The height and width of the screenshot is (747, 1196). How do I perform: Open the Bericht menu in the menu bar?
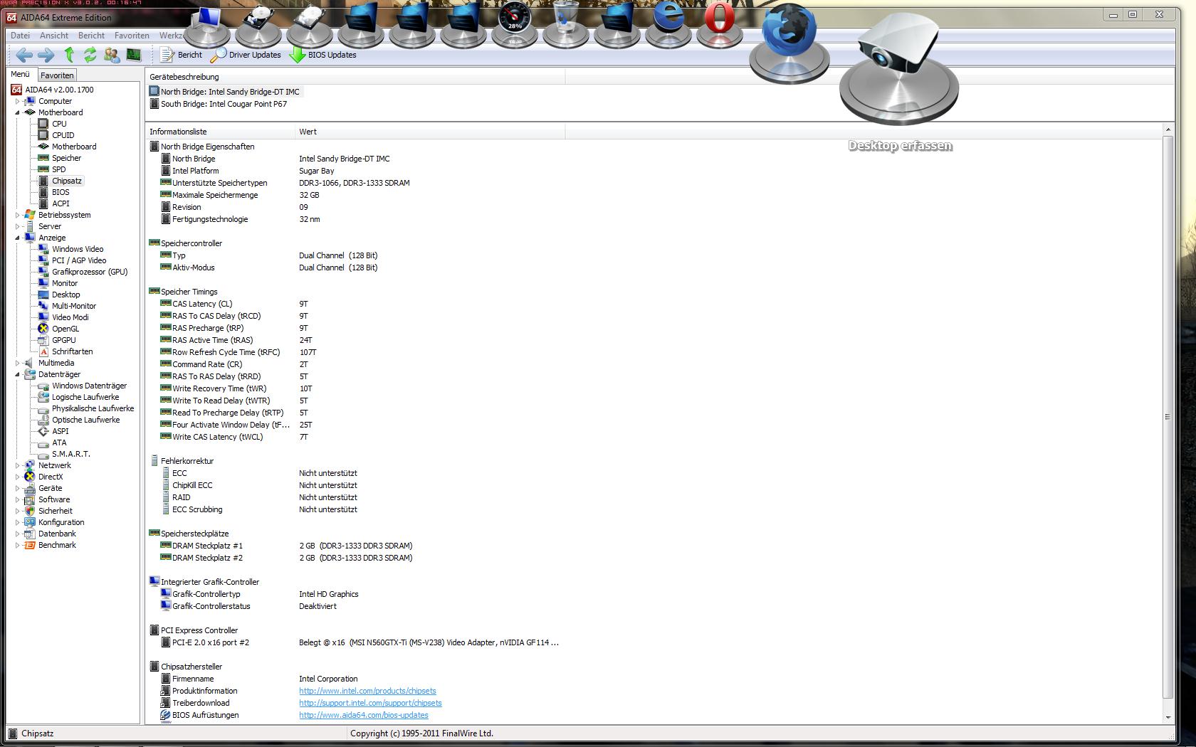point(91,36)
